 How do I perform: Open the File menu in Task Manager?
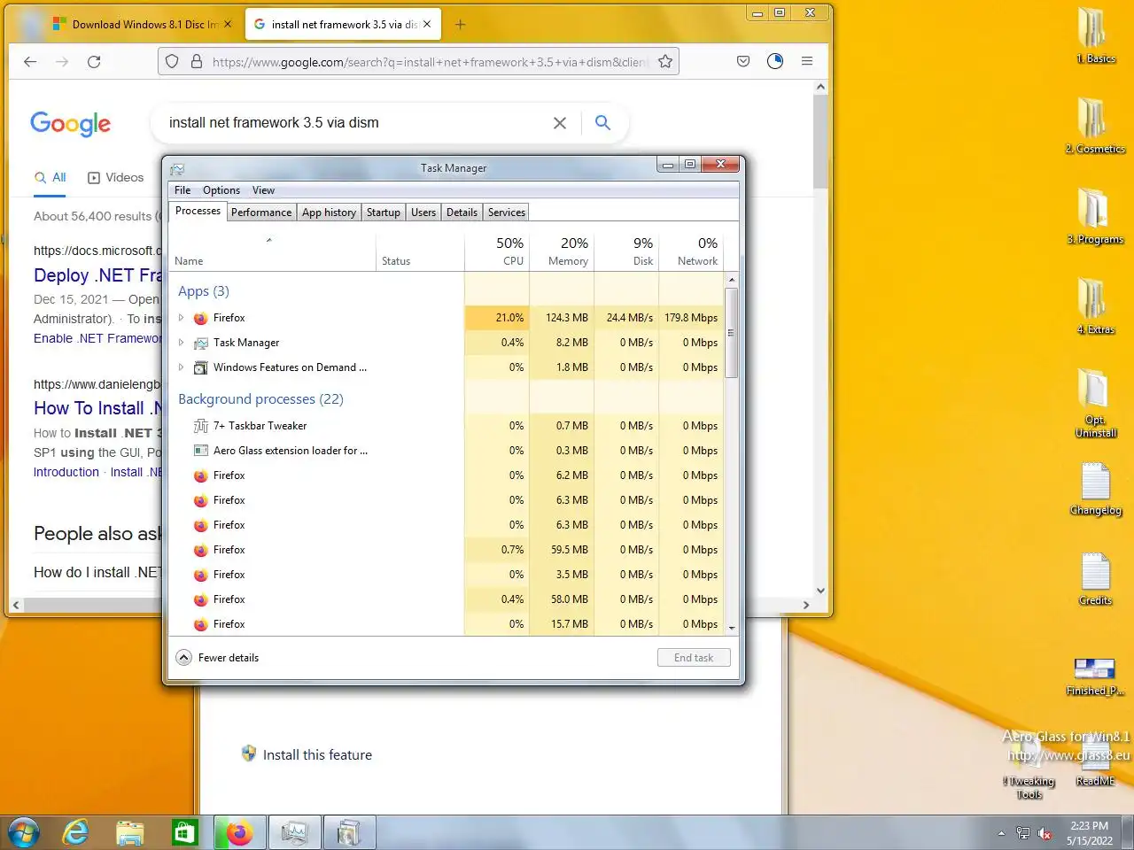click(183, 190)
